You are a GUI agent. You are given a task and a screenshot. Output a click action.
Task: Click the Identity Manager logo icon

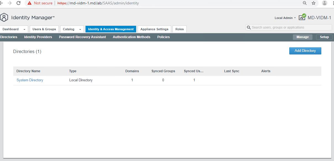tap(4, 18)
